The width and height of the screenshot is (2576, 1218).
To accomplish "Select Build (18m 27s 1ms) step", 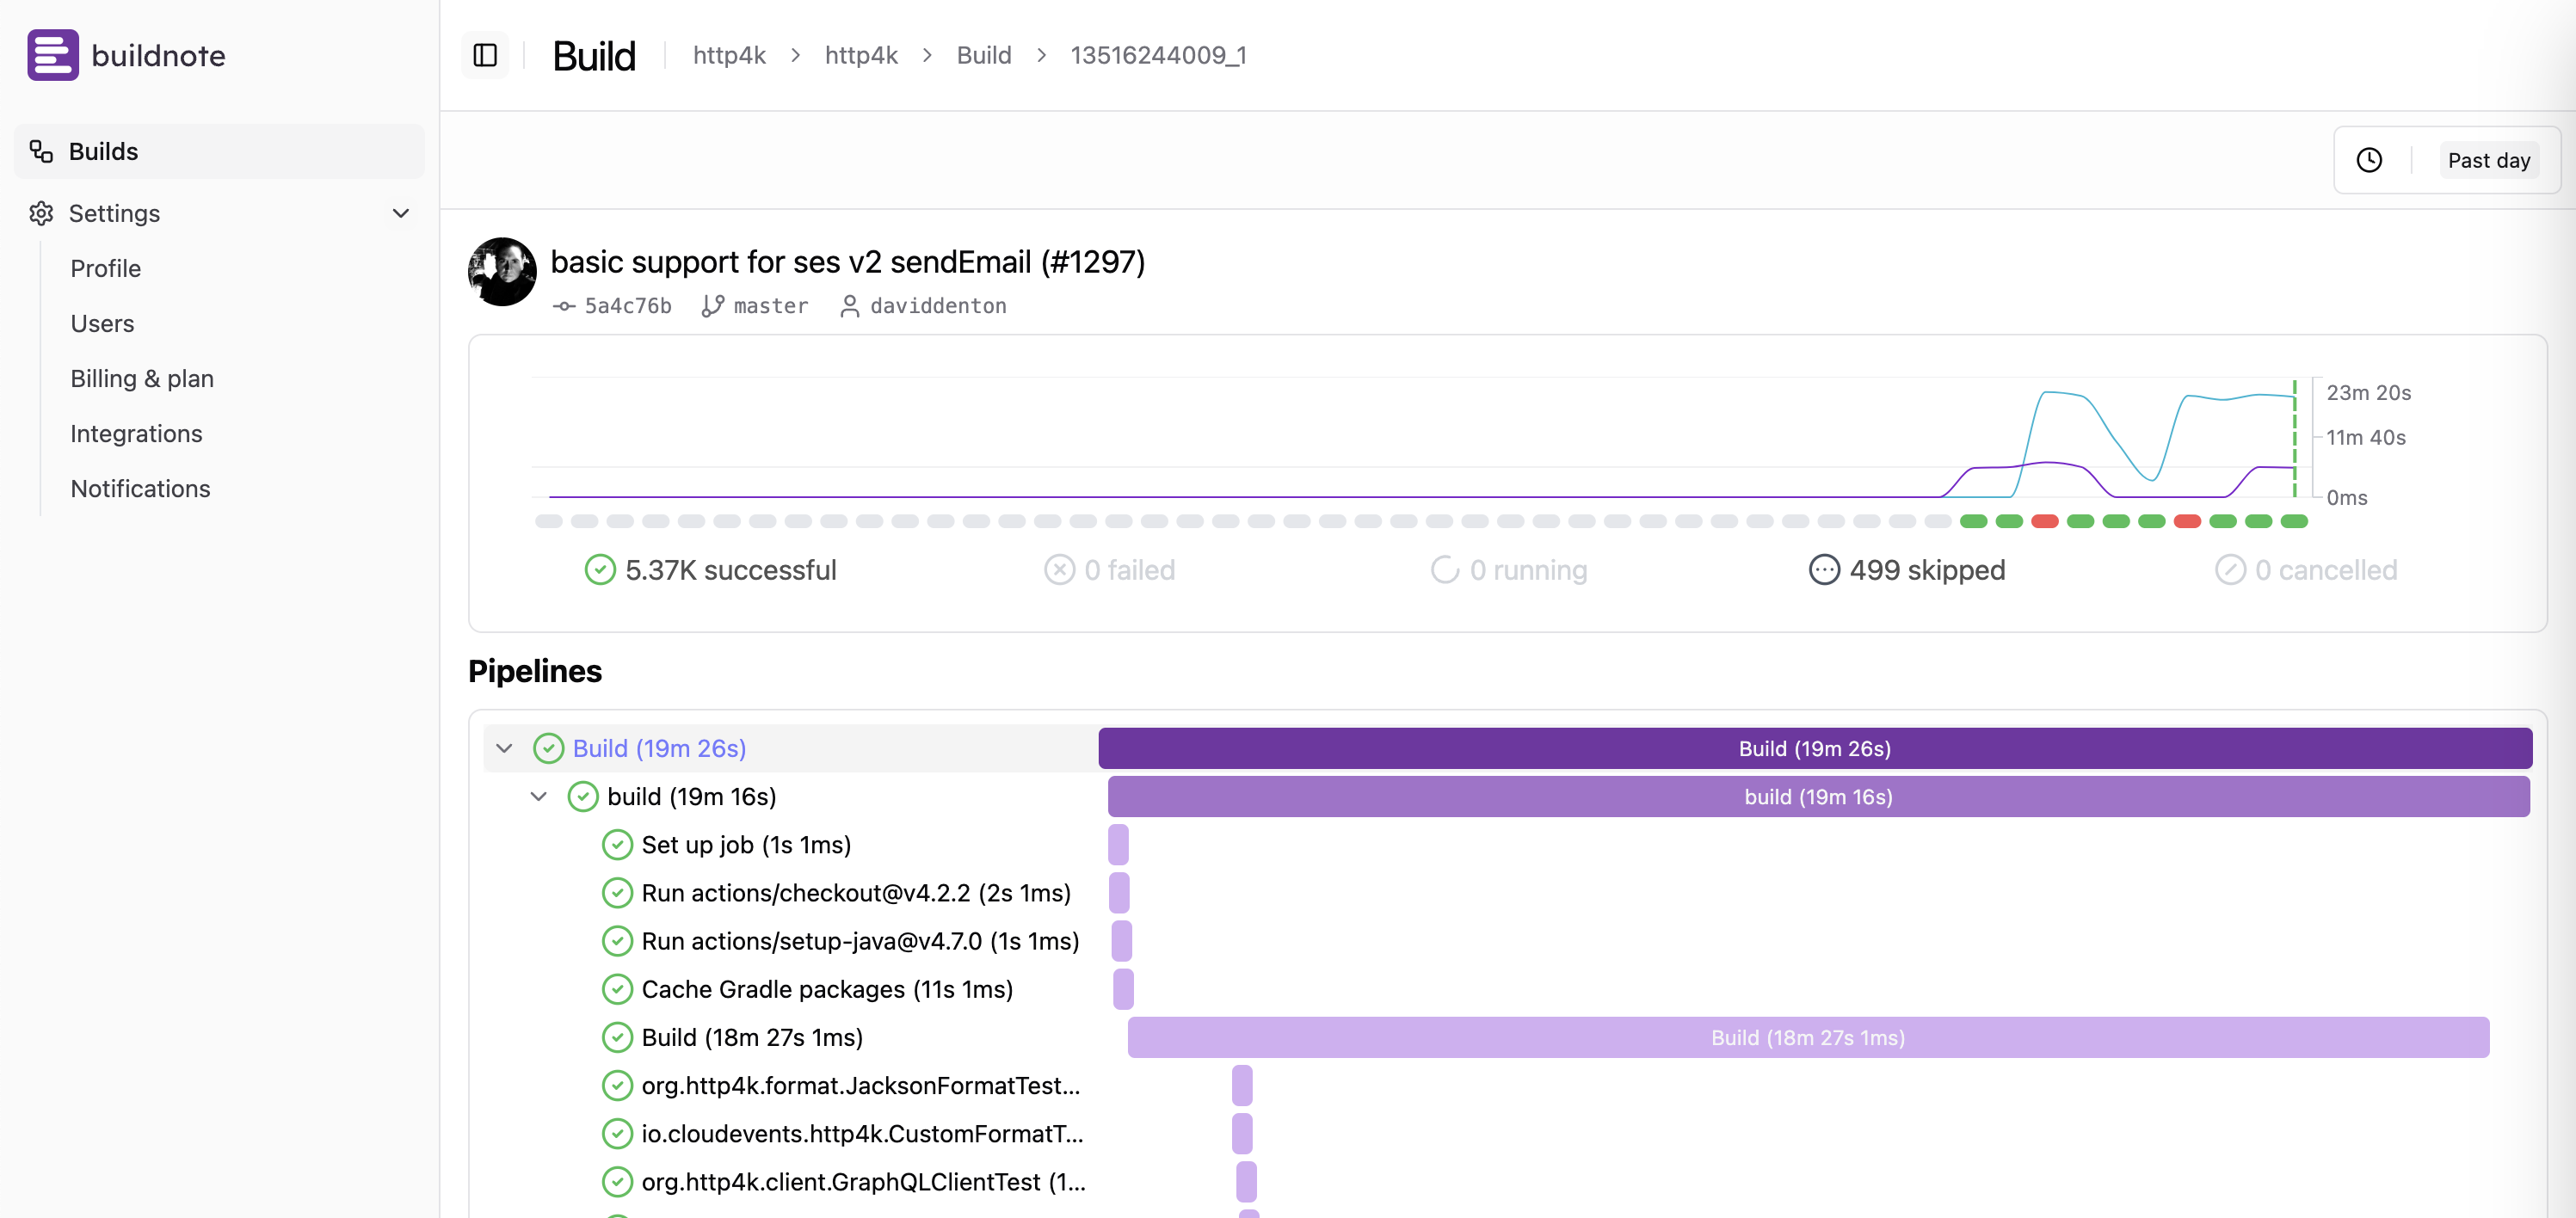I will click(x=752, y=1037).
